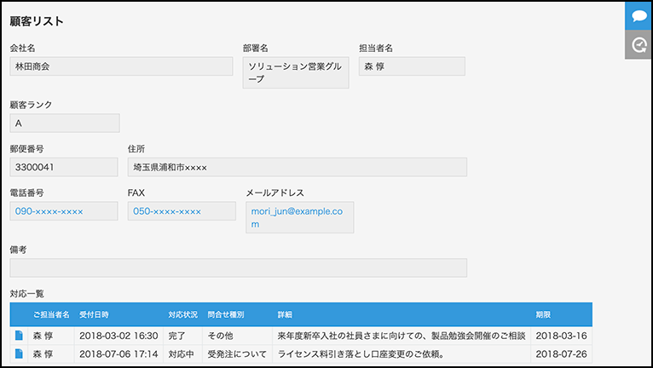Select the 受発注について inquiry type cell

click(237, 354)
